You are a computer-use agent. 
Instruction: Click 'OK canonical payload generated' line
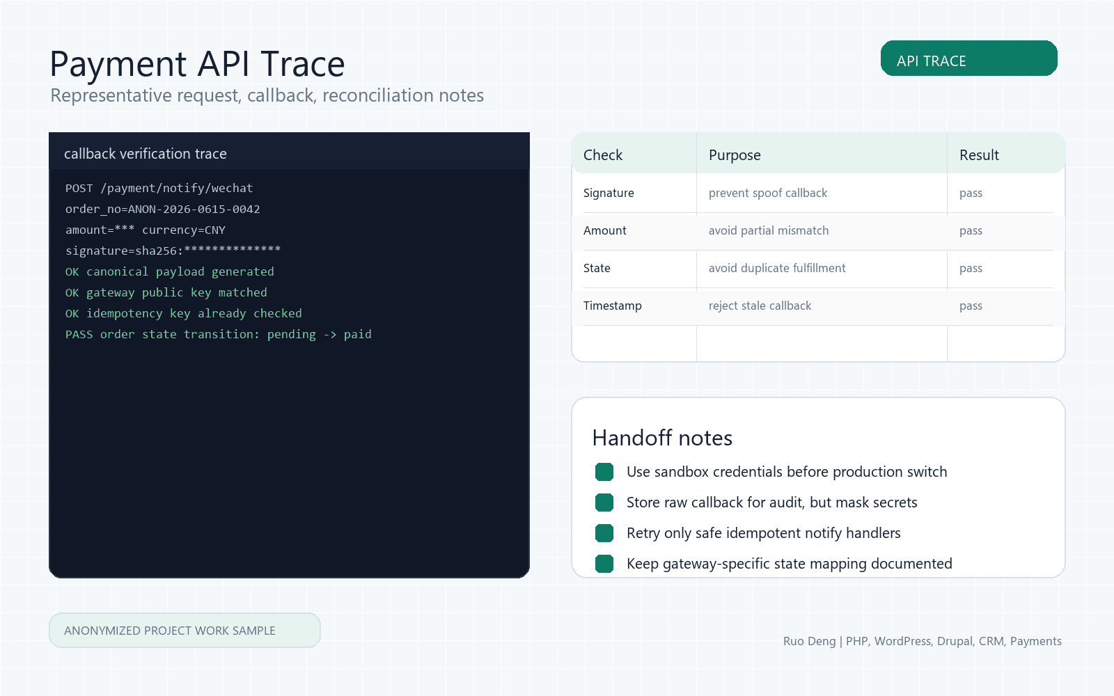[170, 271]
